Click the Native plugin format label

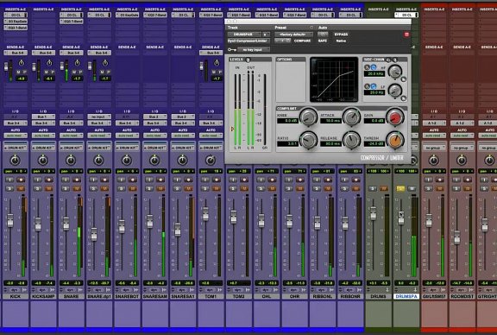[341, 41]
